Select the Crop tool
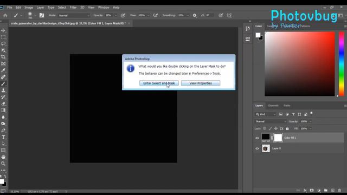 (x=3, y=57)
